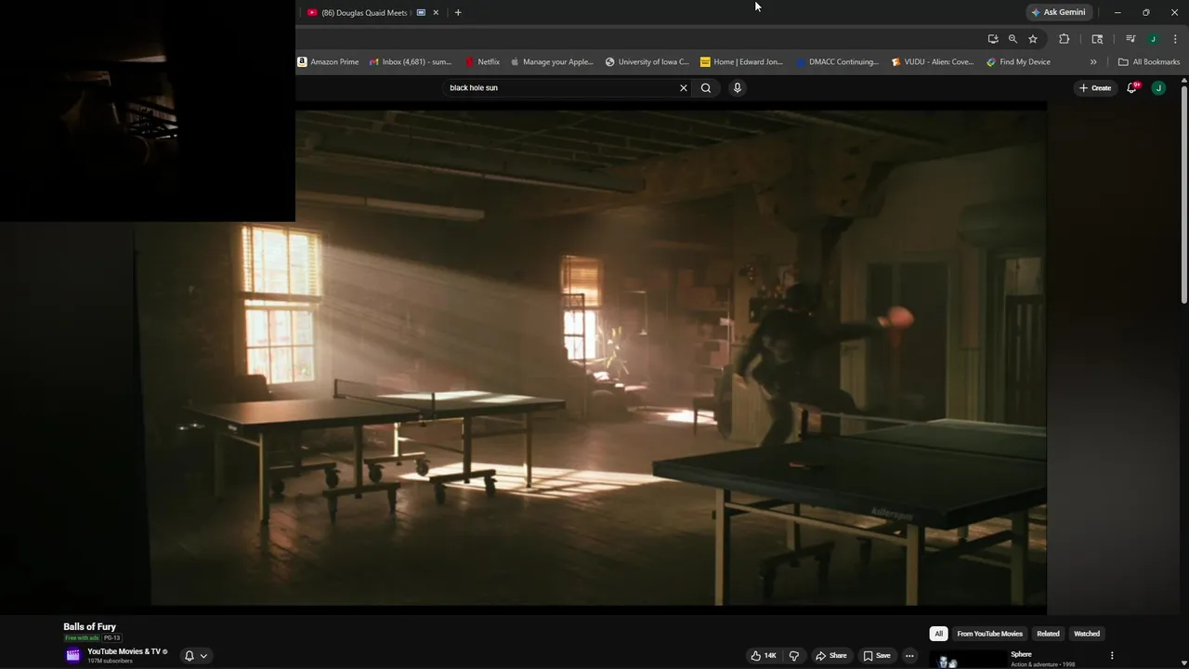Image resolution: width=1189 pixels, height=669 pixels.
Task: Open Amazon Prime bookmark
Action: pos(328,62)
